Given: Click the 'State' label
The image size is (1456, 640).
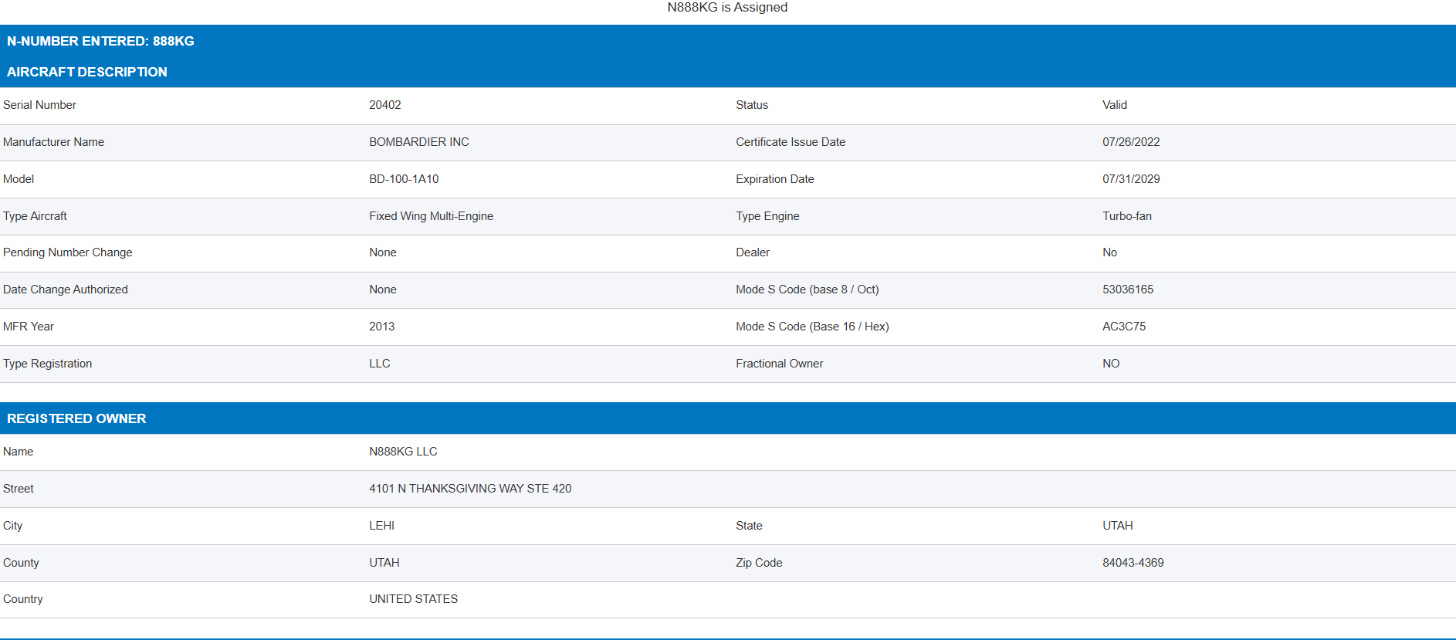Looking at the screenshot, I should coord(749,526).
